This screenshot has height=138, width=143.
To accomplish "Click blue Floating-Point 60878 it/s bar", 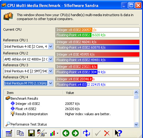I will [97, 47].
